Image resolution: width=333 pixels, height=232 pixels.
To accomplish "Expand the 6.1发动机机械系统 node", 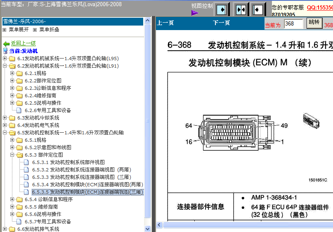I will pos(5,59).
